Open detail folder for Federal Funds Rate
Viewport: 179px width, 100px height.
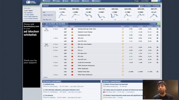(123, 72)
